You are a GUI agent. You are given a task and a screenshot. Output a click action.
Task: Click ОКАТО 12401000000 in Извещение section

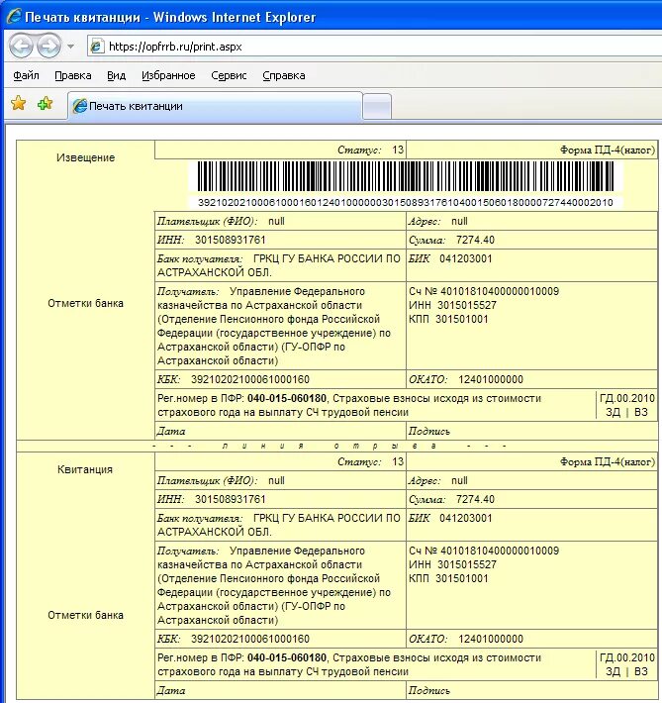point(466,380)
